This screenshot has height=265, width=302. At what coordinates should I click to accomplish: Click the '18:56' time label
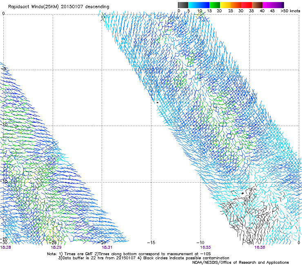[x=260, y=247]
